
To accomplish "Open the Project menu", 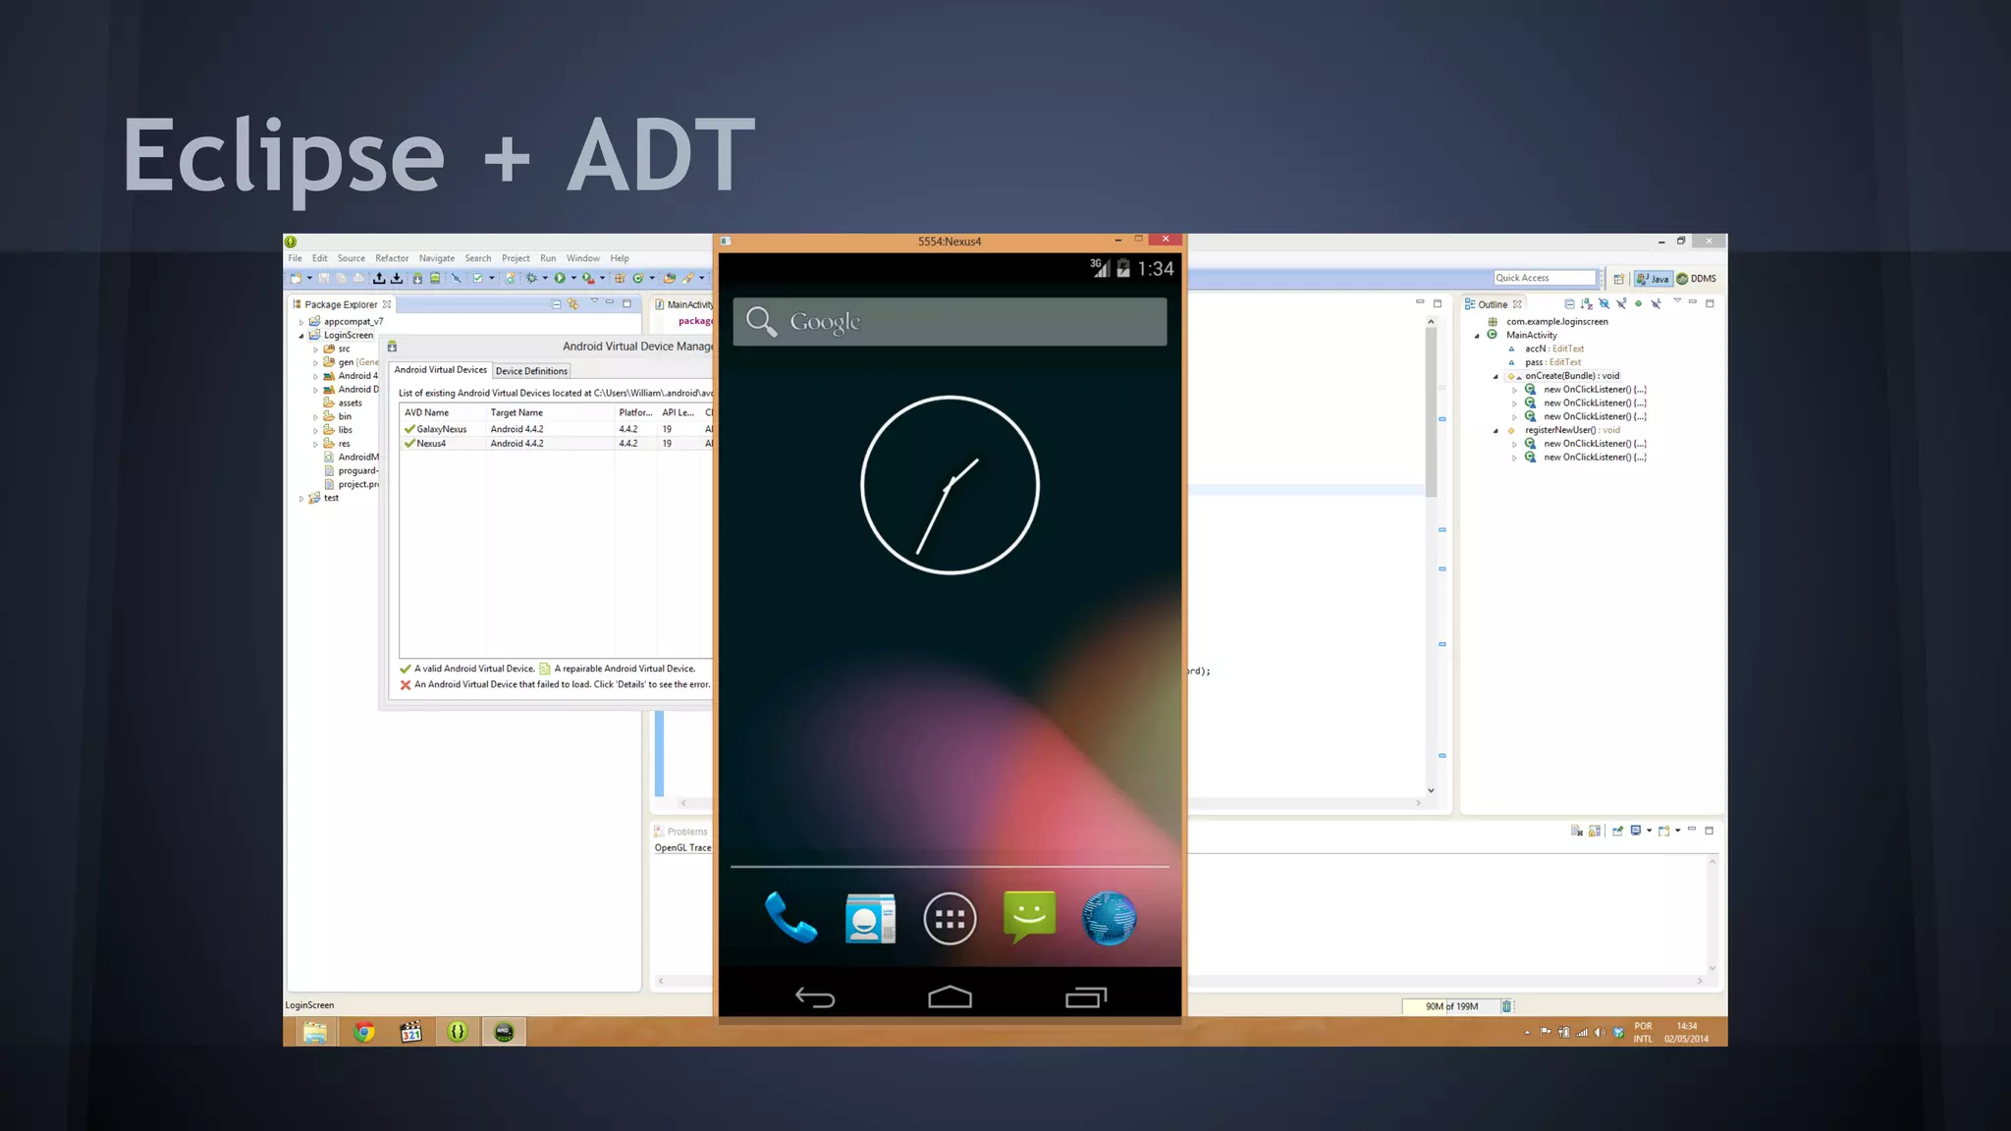I will (516, 258).
